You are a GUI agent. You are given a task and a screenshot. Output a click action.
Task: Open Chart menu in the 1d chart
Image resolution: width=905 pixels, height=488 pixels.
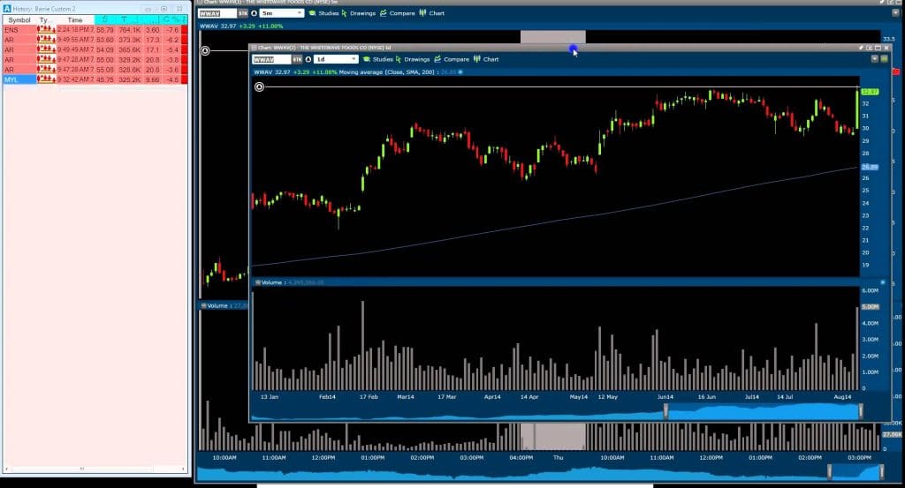pos(491,59)
